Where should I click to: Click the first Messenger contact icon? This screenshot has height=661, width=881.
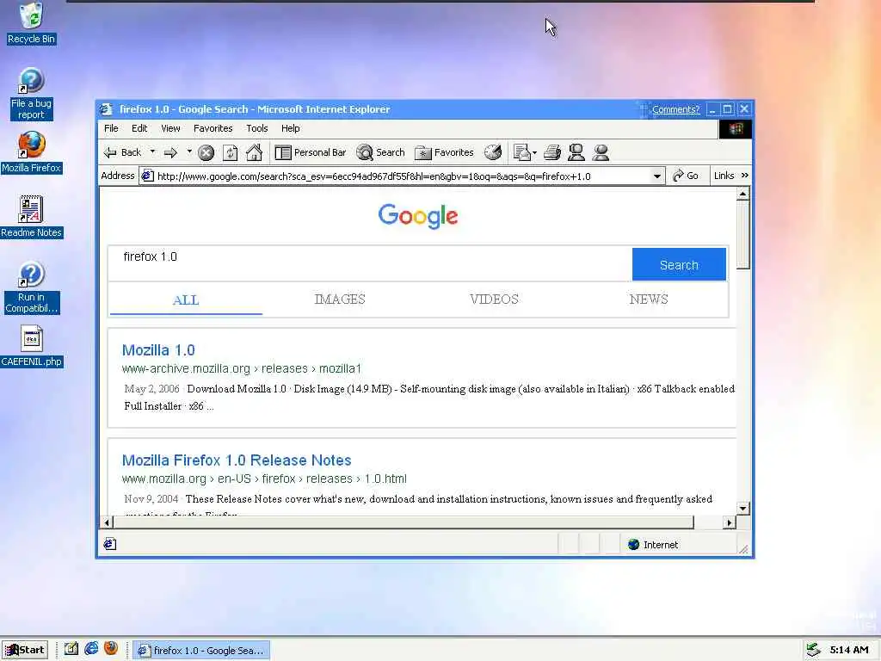576,152
